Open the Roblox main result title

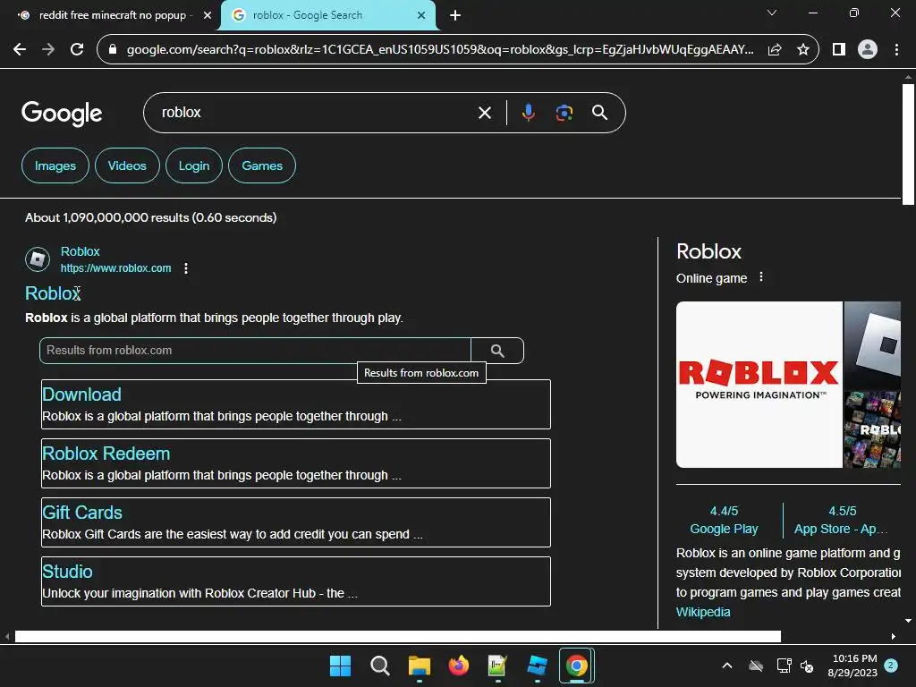click(x=53, y=293)
